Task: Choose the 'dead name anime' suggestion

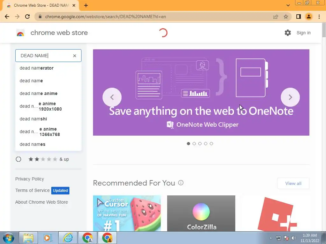Action: (48, 93)
